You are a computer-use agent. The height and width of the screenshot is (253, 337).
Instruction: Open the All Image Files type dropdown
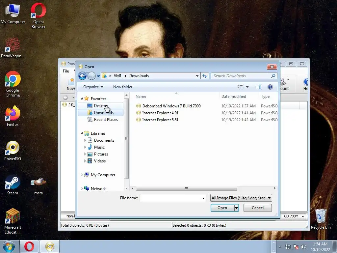[241, 198]
